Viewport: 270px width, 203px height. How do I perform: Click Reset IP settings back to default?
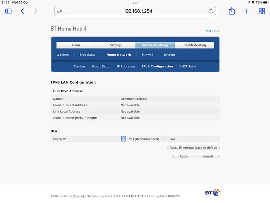pos(193,148)
